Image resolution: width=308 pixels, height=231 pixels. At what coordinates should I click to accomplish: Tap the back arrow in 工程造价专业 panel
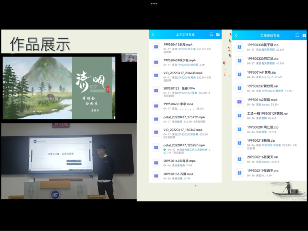(x=236, y=35)
